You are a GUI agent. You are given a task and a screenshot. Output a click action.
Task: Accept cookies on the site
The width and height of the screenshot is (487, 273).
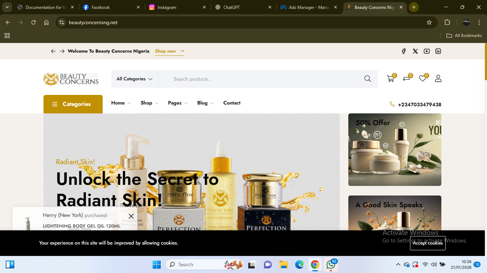428,243
